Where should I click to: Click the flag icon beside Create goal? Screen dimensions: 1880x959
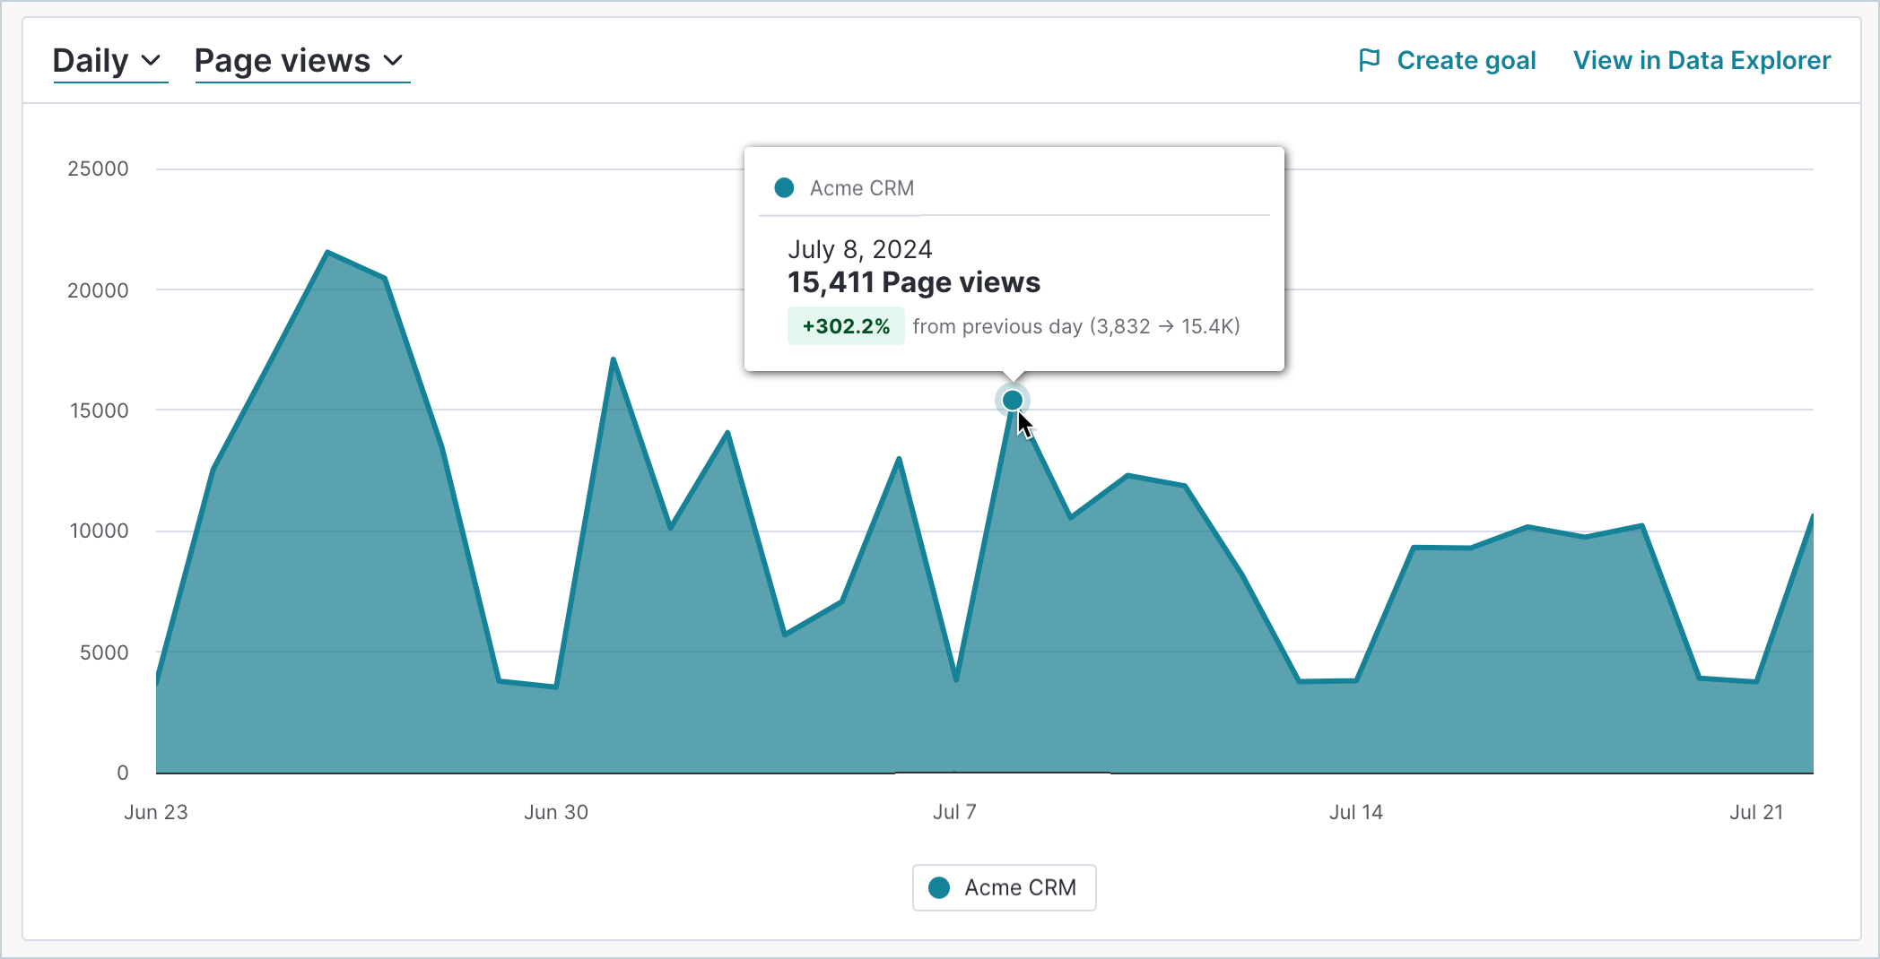point(1370,60)
